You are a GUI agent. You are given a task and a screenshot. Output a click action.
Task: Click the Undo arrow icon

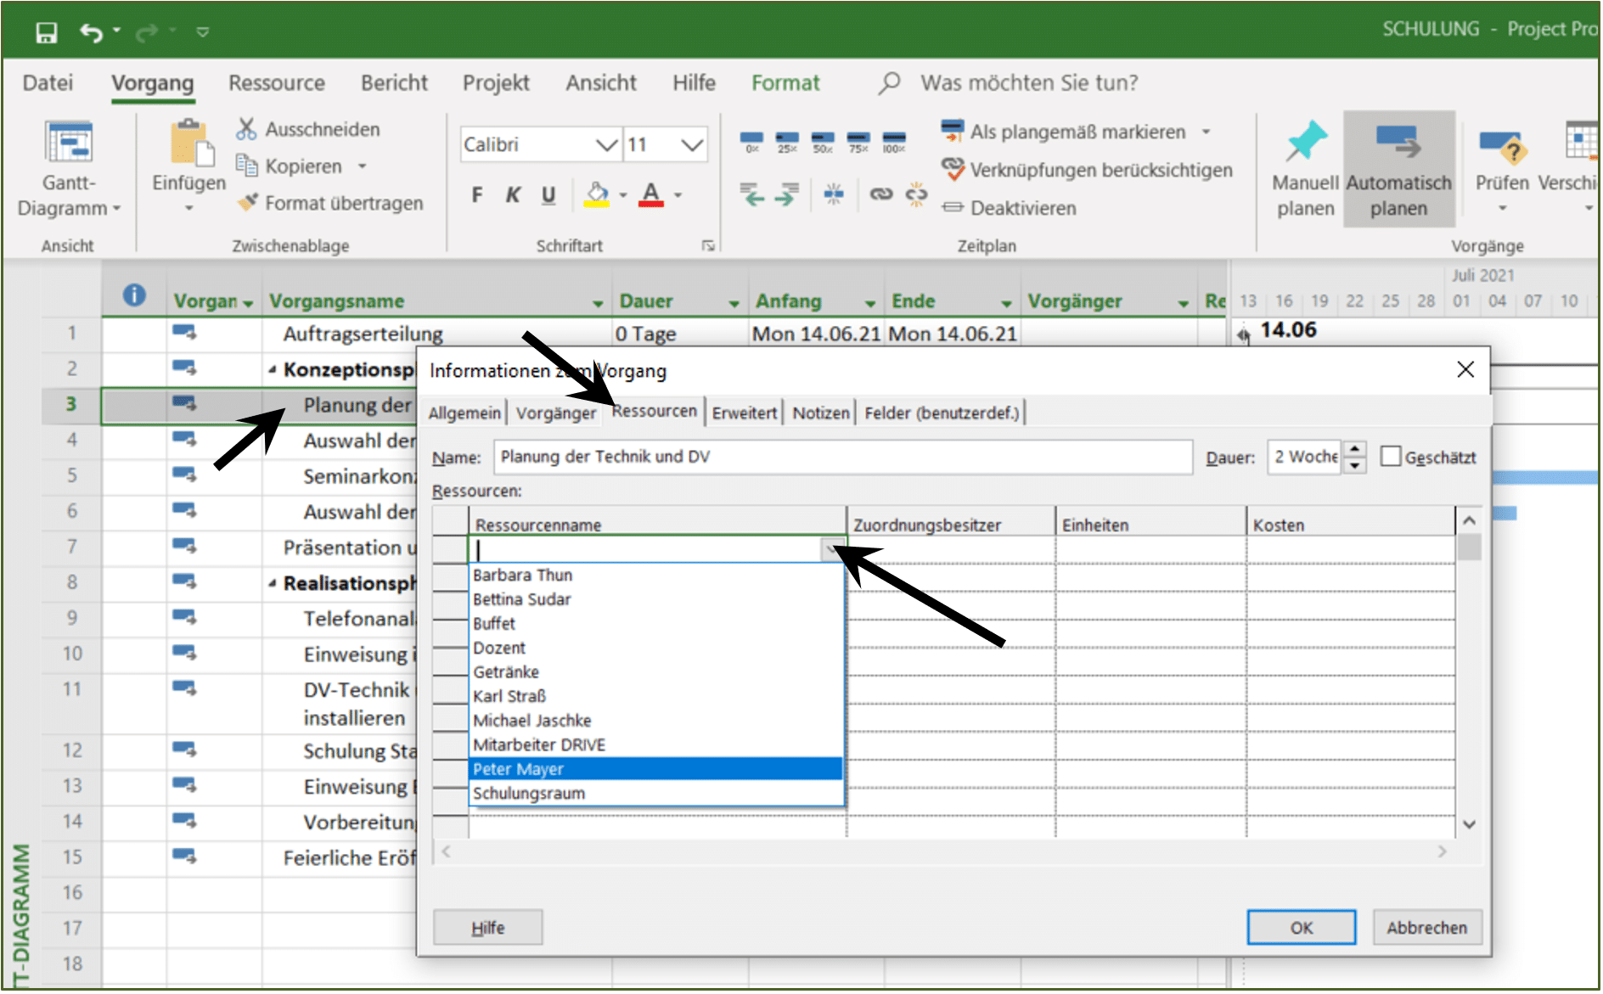[91, 32]
